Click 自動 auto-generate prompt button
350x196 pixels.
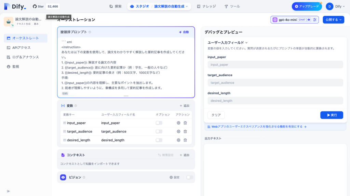pos(184,32)
